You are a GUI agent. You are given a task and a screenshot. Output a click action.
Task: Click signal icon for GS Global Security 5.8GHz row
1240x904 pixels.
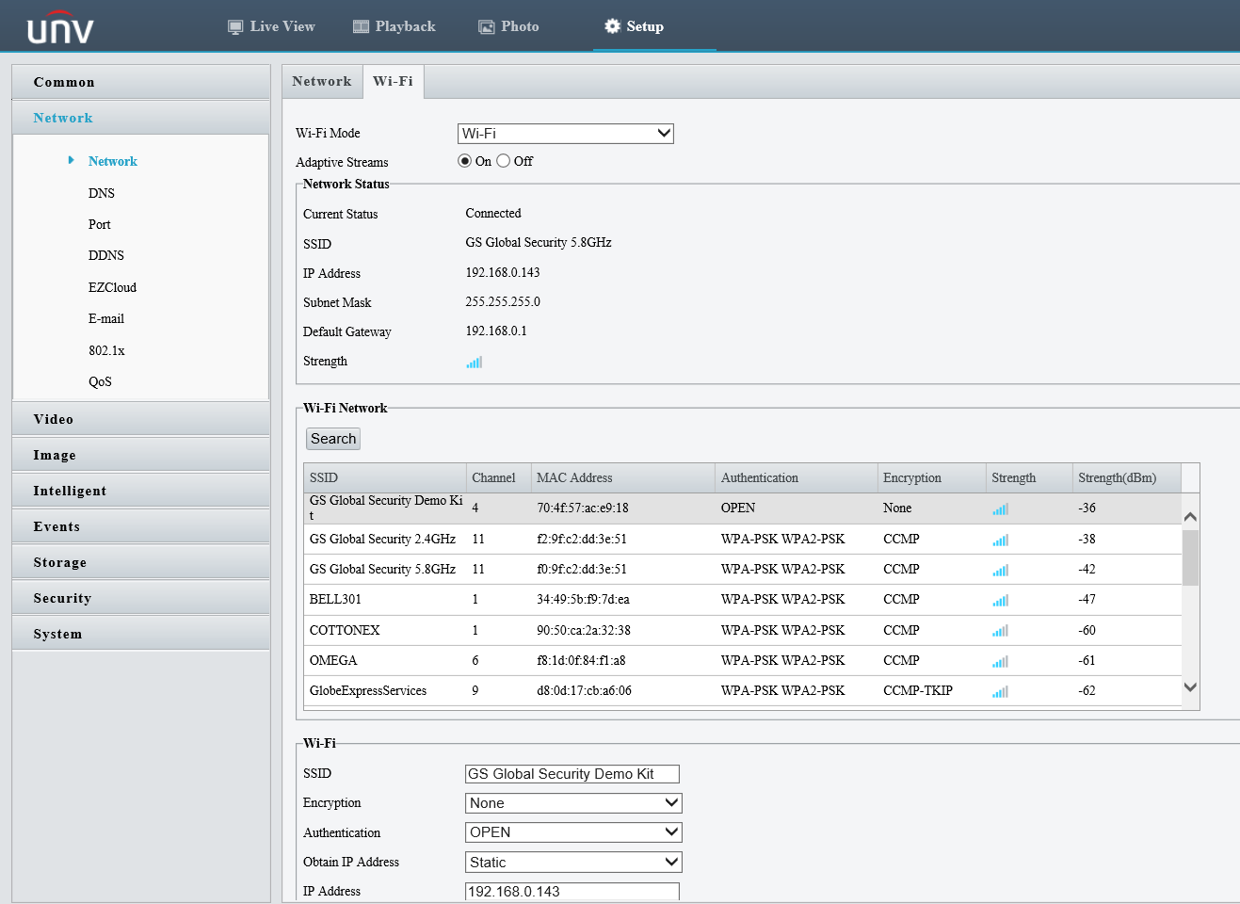1000,570
